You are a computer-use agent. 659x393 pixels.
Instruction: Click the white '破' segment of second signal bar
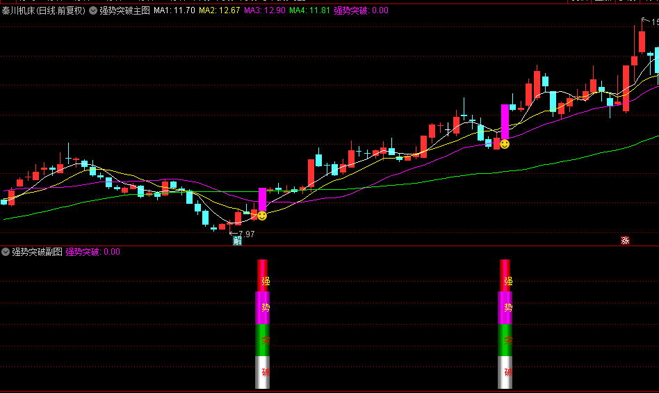coord(505,372)
